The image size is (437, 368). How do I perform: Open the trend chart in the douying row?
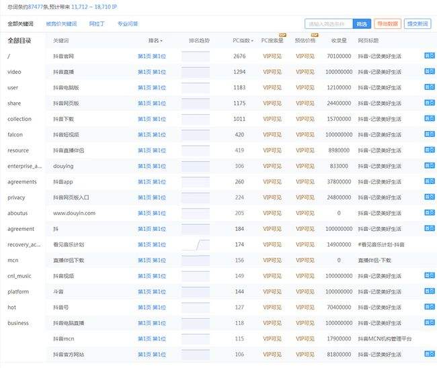point(196,166)
